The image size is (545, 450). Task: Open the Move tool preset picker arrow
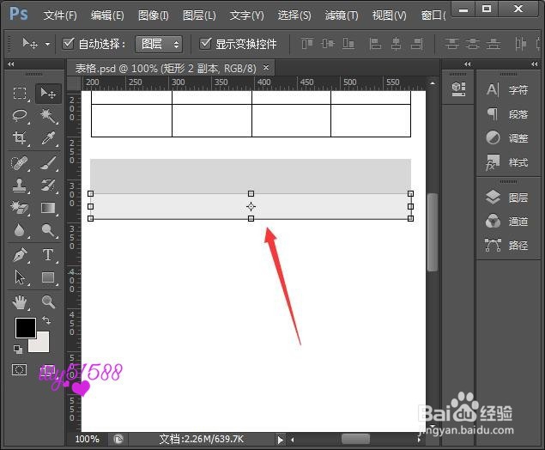click(47, 44)
